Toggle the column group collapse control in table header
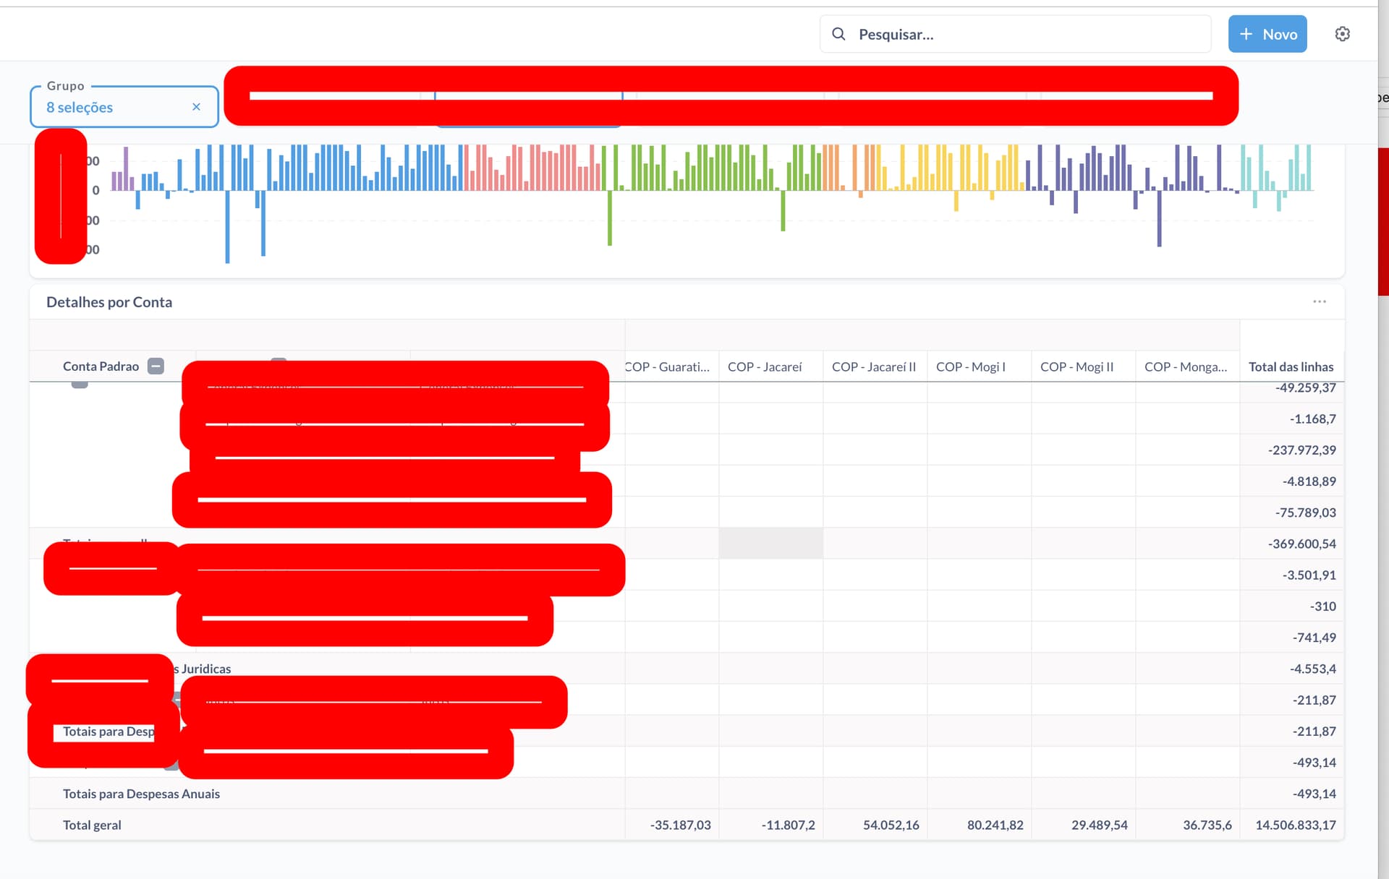This screenshot has width=1389, height=879. [279, 360]
